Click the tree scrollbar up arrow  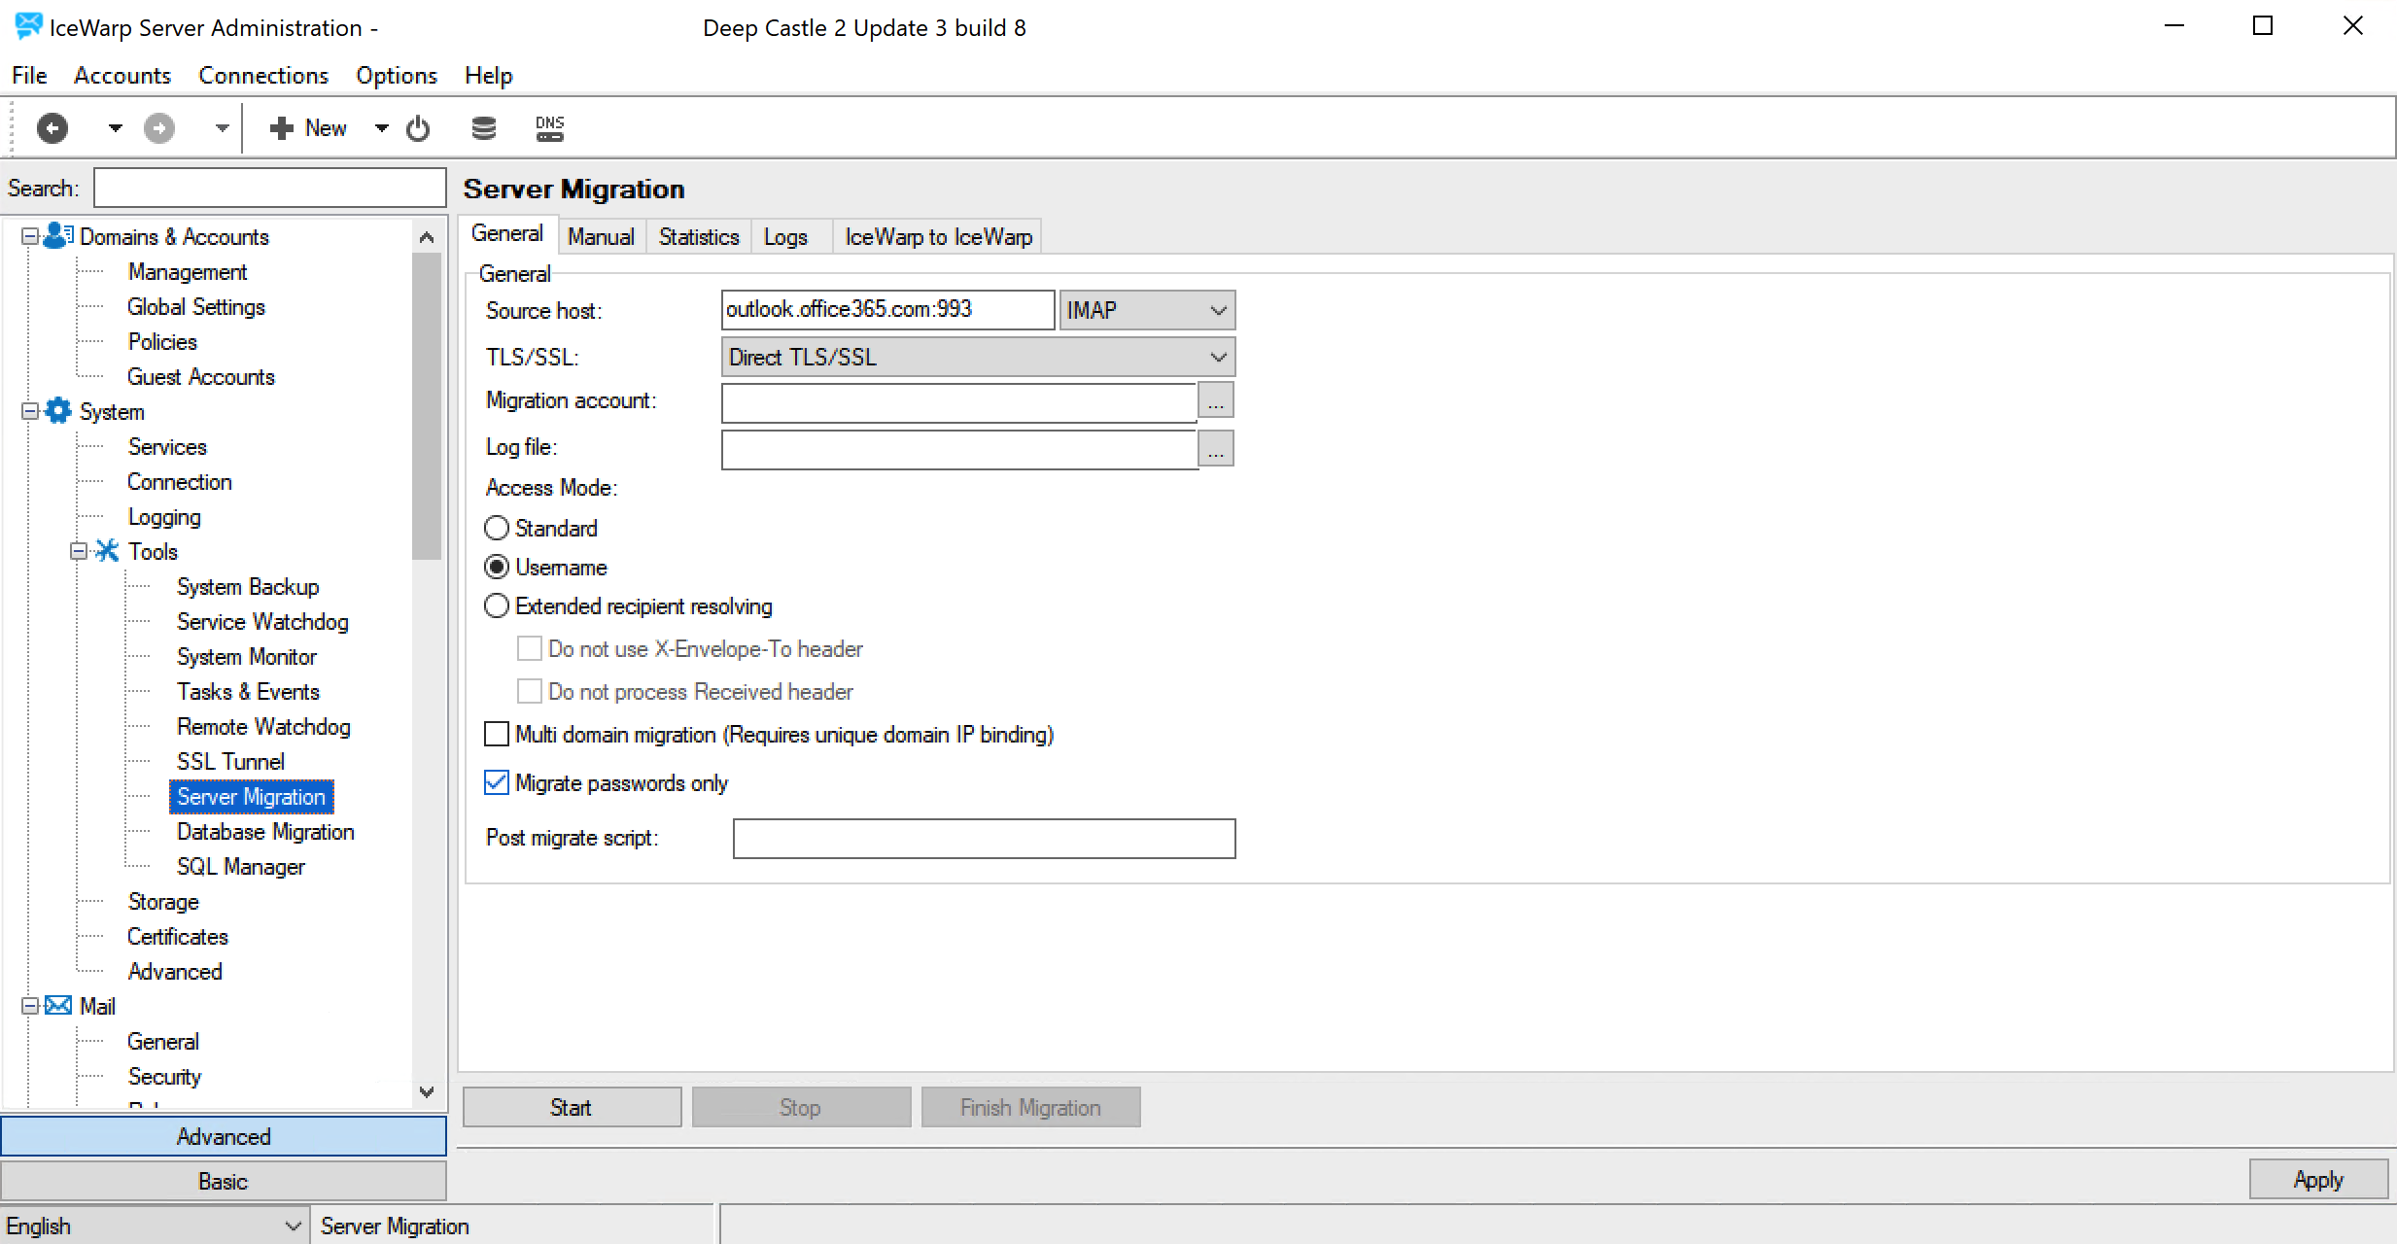point(427,237)
